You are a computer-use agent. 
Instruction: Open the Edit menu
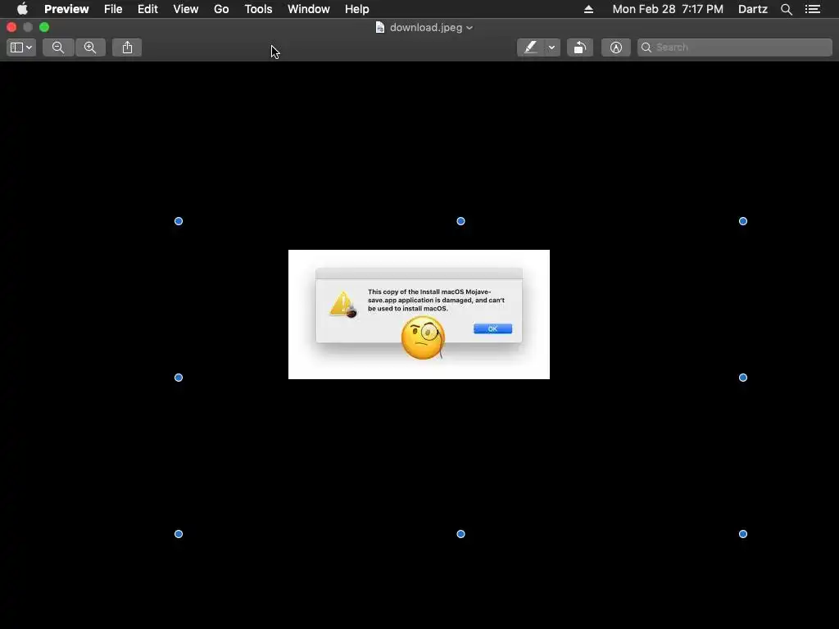(147, 9)
